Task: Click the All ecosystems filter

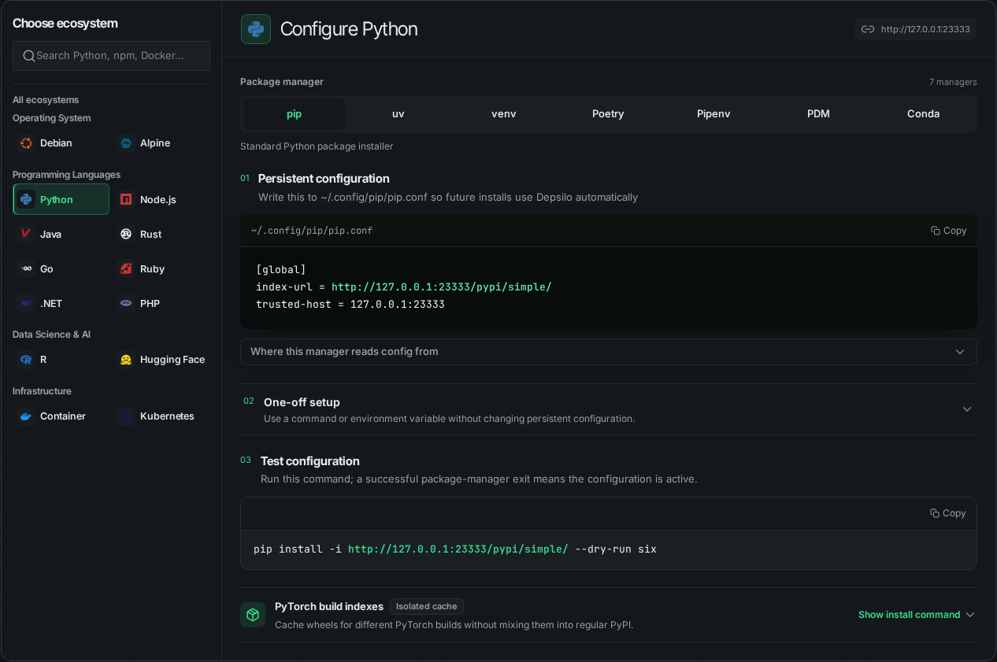Action: 46,100
